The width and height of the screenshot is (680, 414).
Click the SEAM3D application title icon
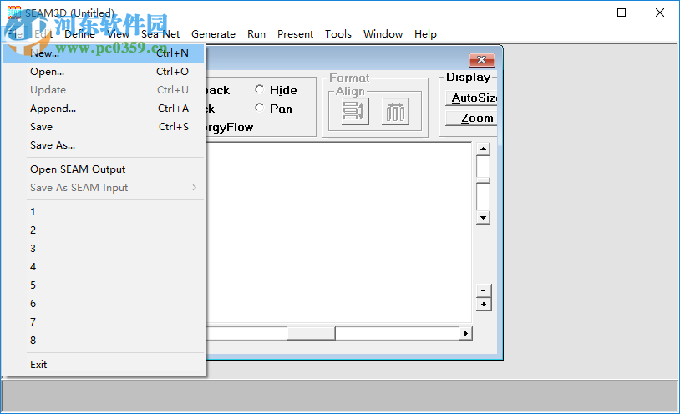[x=14, y=13]
